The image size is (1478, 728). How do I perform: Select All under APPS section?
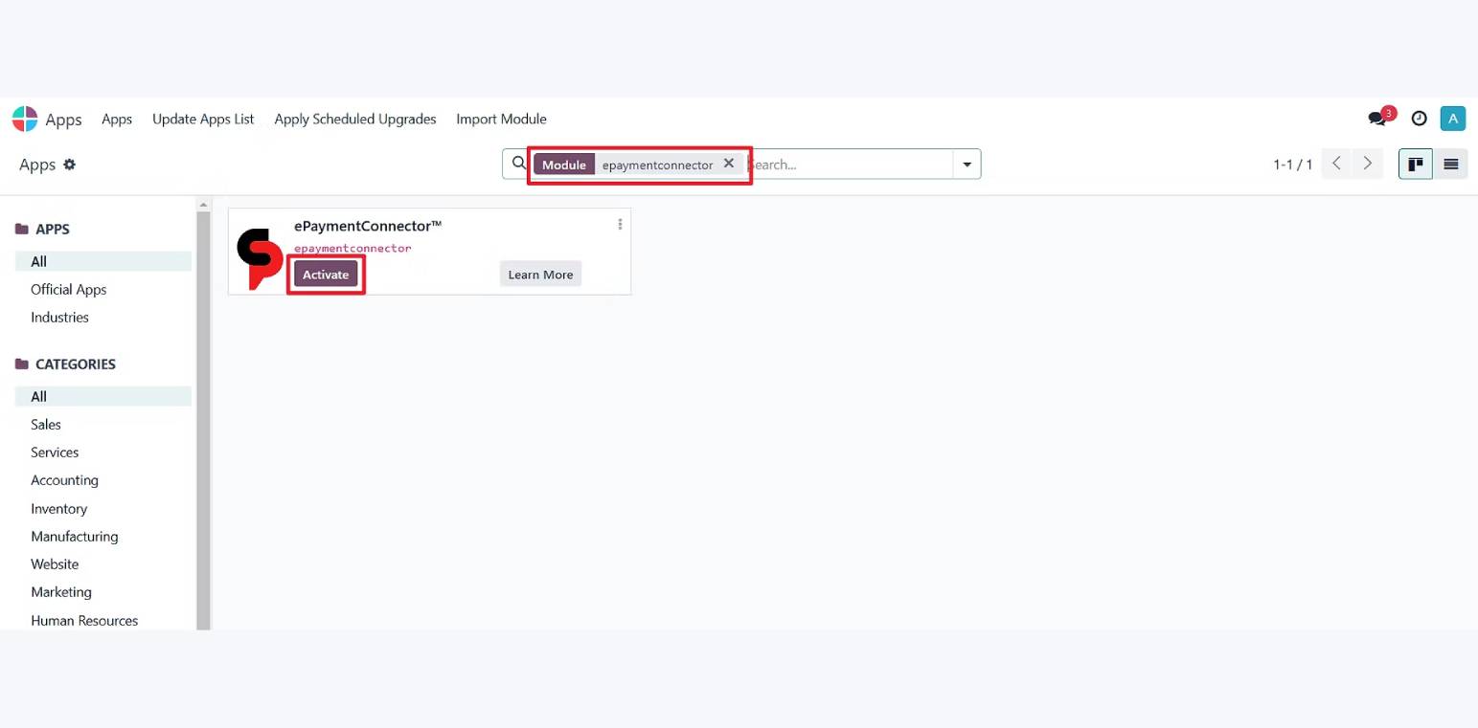pos(103,261)
